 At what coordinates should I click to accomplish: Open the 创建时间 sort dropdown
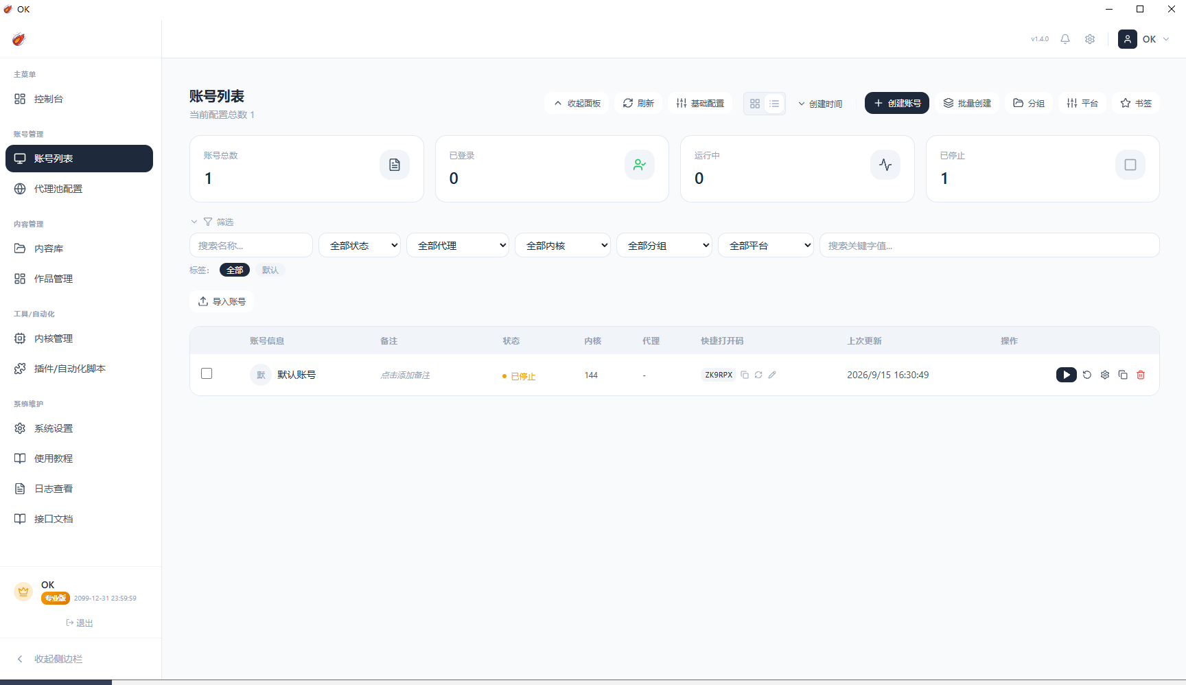pyautogui.click(x=820, y=104)
